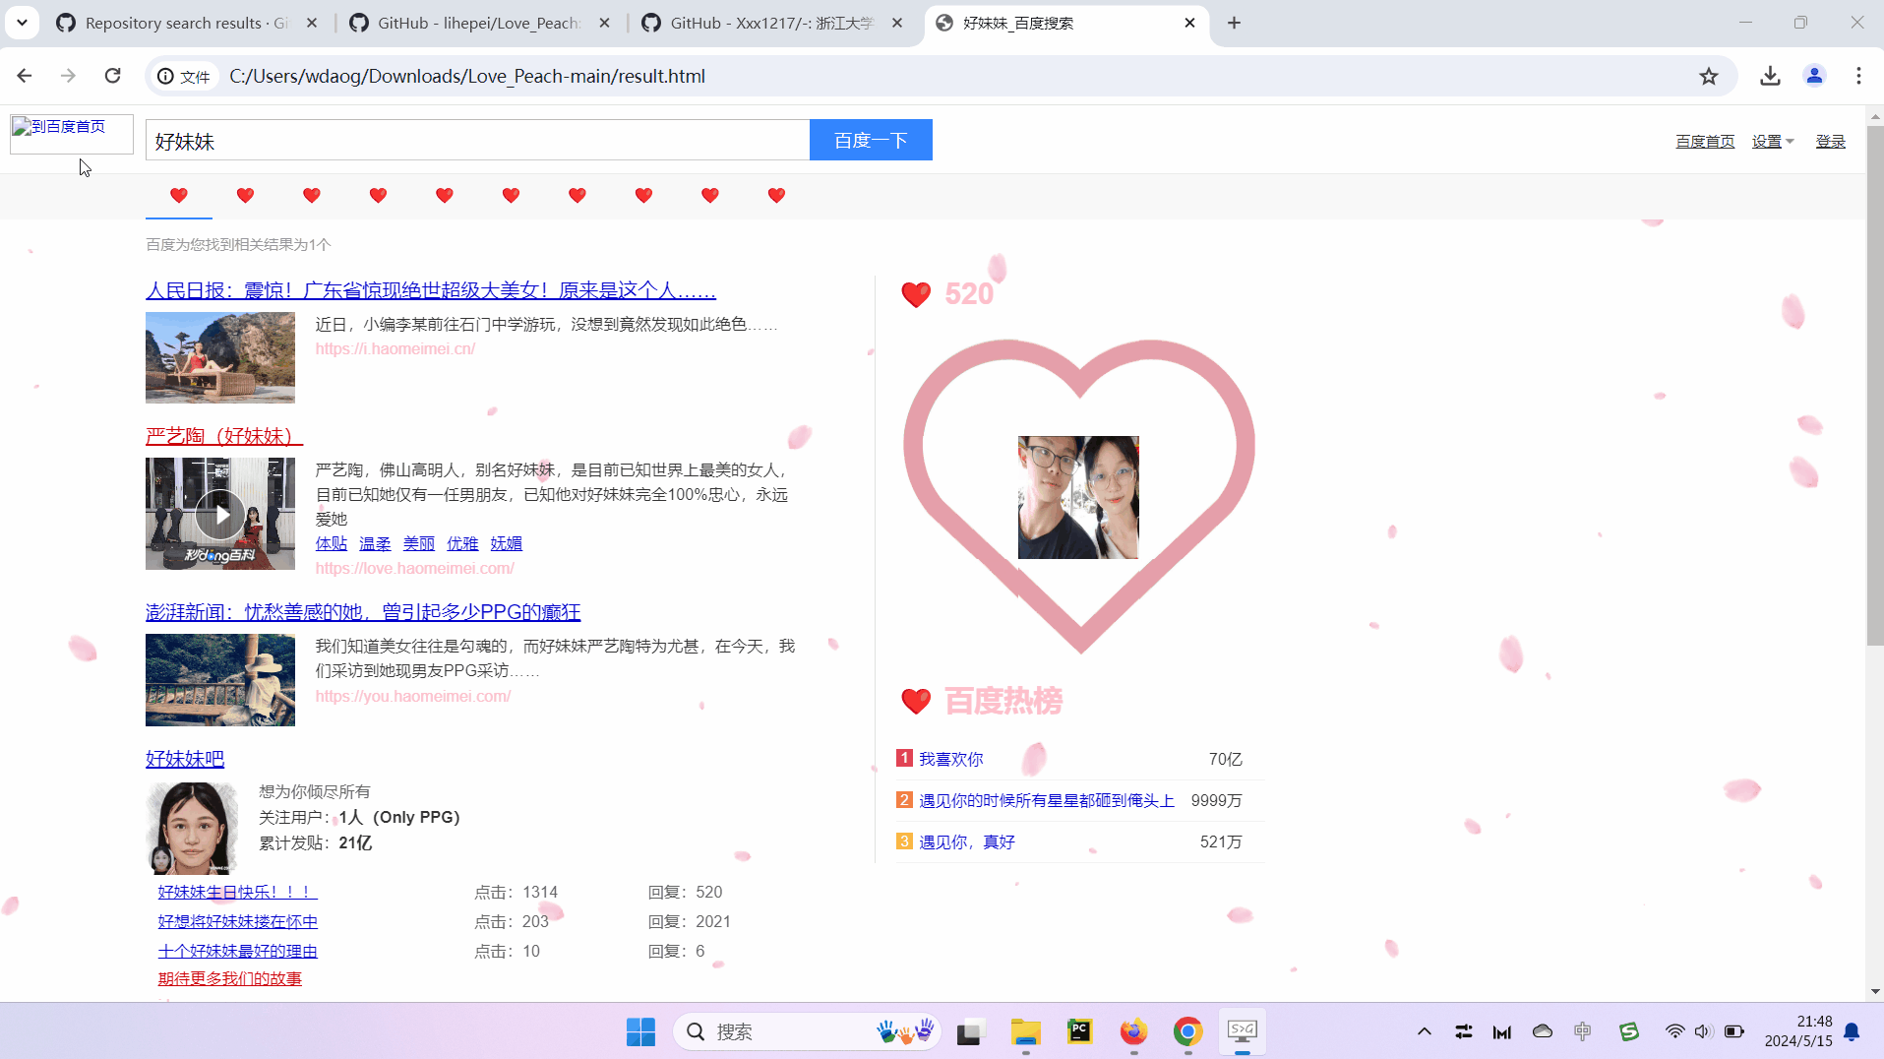Open the 百度首页 link
The height and width of the screenshot is (1059, 1884).
point(1705,142)
